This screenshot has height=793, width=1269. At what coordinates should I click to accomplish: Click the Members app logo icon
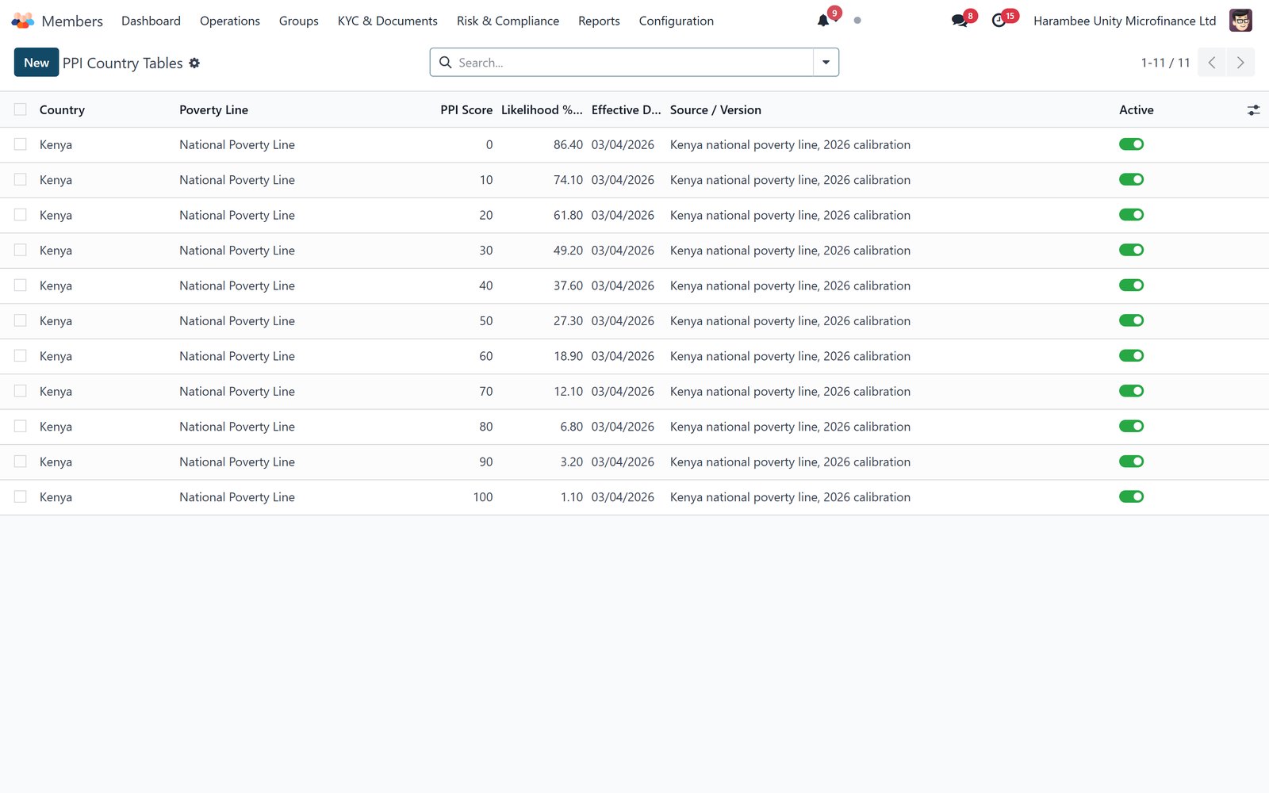point(23,21)
